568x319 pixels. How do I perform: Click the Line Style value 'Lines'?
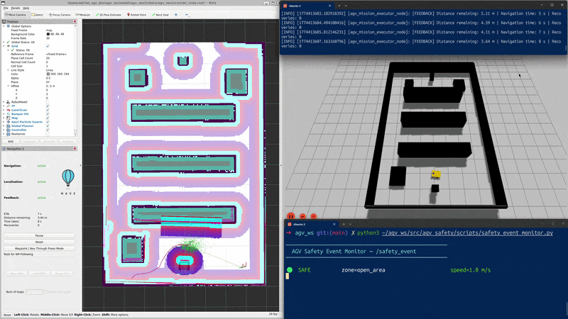pos(50,70)
